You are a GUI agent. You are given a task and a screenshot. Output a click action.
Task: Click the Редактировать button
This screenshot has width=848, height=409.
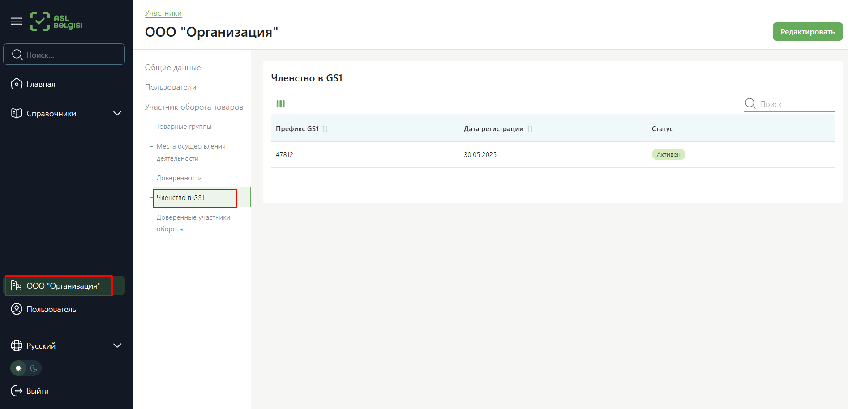[808, 32]
